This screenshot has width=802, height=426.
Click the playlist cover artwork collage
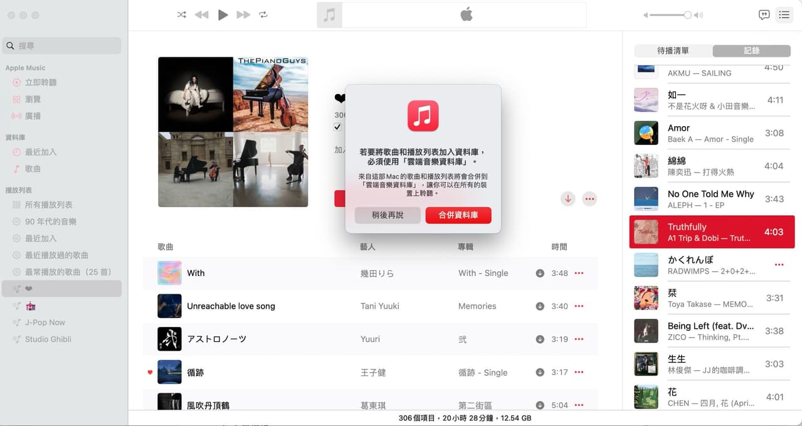[233, 132]
